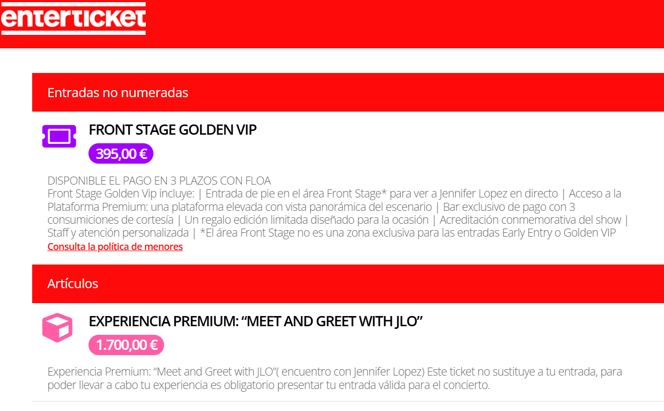
Task: Click the 1.700,00 € price badge
Action: tap(127, 345)
